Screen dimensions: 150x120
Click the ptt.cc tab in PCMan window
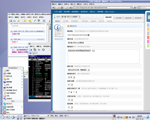(x=33, y=53)
